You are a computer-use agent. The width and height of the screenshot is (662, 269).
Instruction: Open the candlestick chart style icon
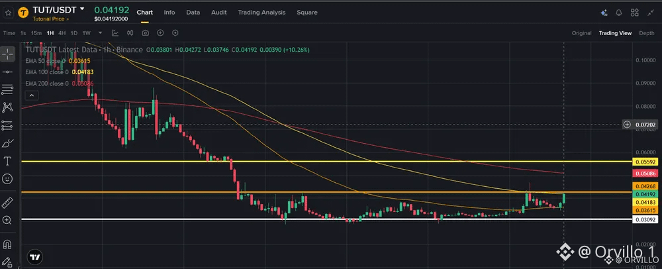tap(130, 33)
